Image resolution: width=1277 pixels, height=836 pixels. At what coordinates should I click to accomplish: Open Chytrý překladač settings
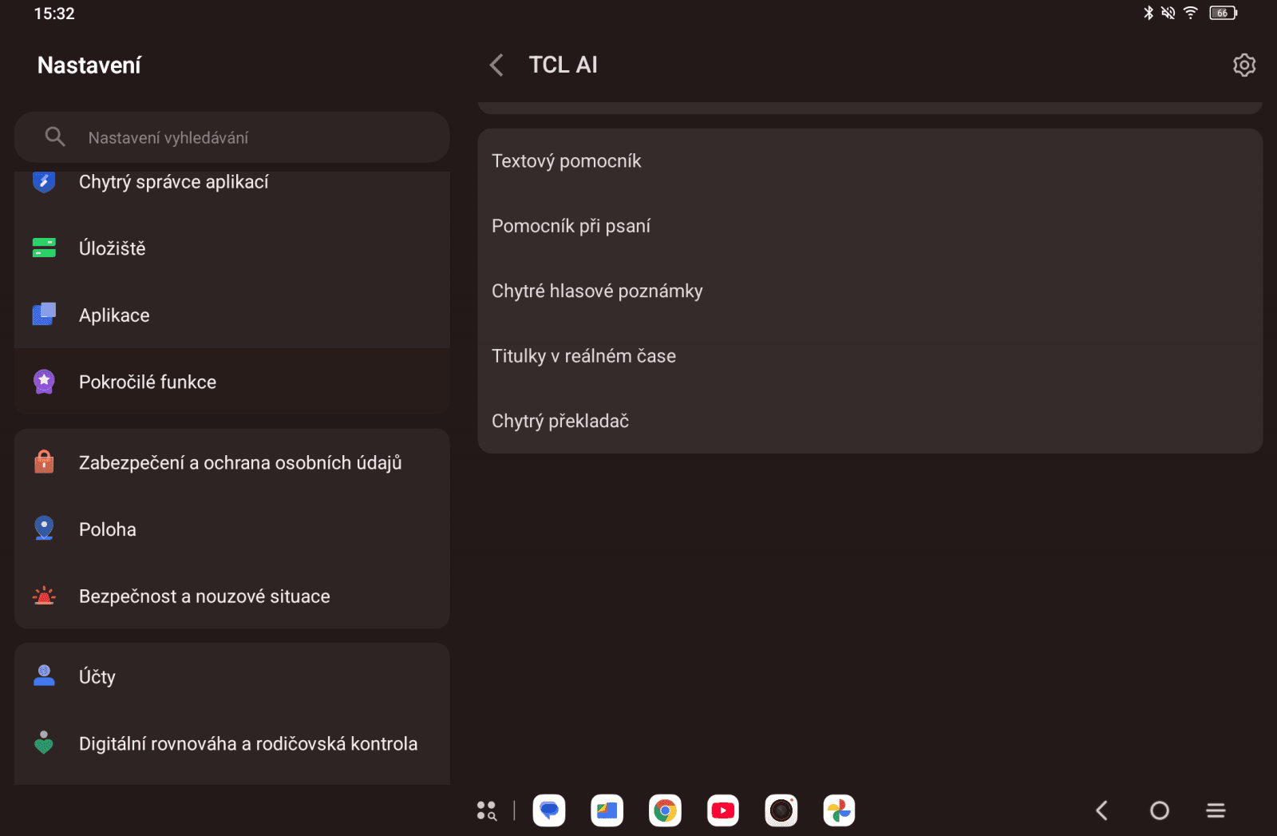pos(561,421)
